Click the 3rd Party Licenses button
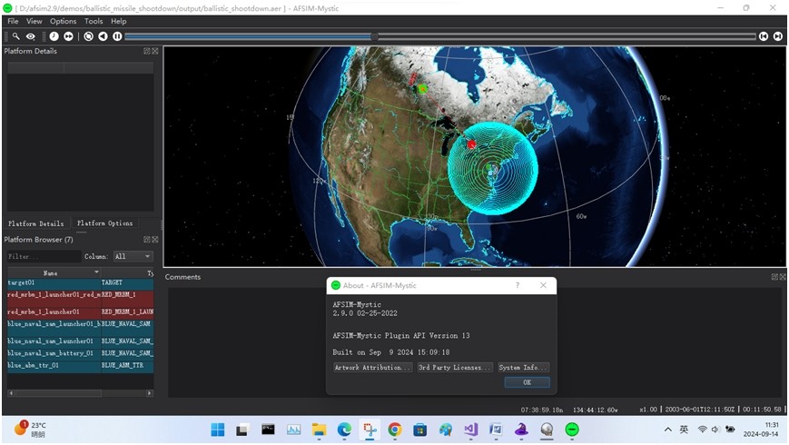Viewport: 789px width, 445px height. 455,368
